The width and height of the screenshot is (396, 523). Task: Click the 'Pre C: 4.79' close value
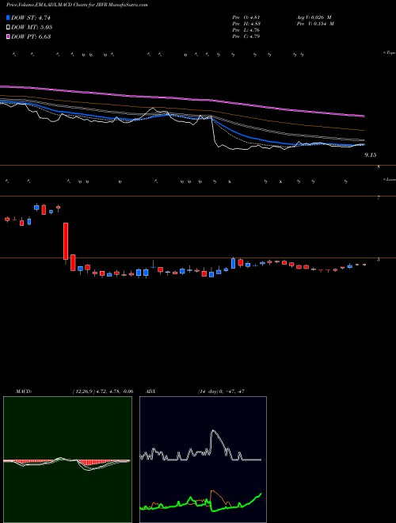246,36
